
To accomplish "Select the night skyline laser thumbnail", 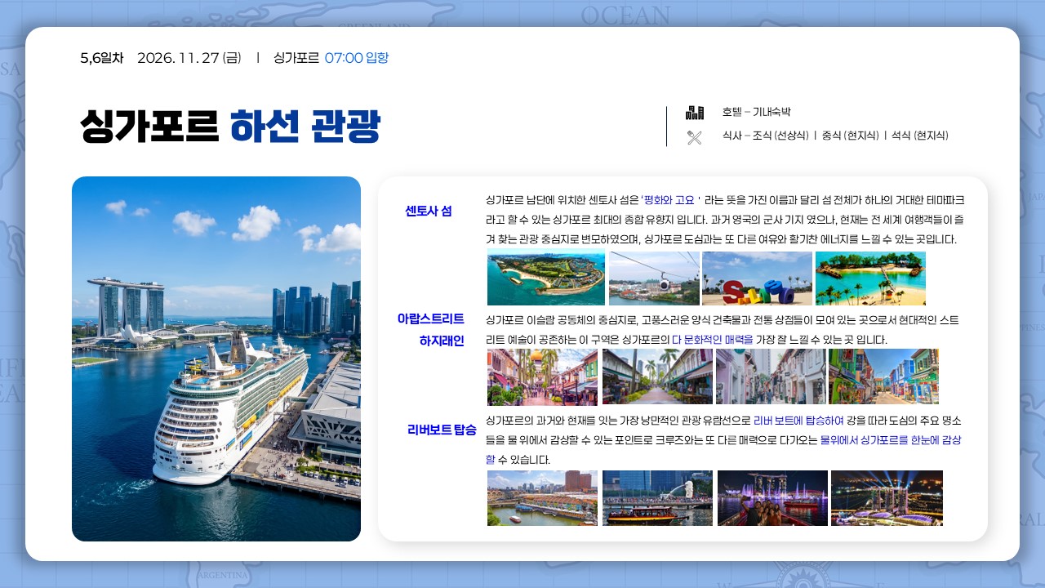I will coord(887,498).
